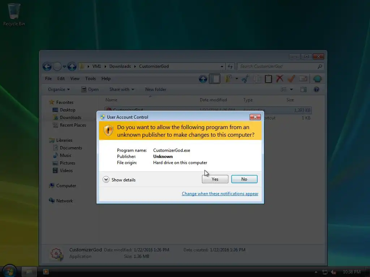Click the folder options toolbar icon
370x277 pixels.
(228, 79)
